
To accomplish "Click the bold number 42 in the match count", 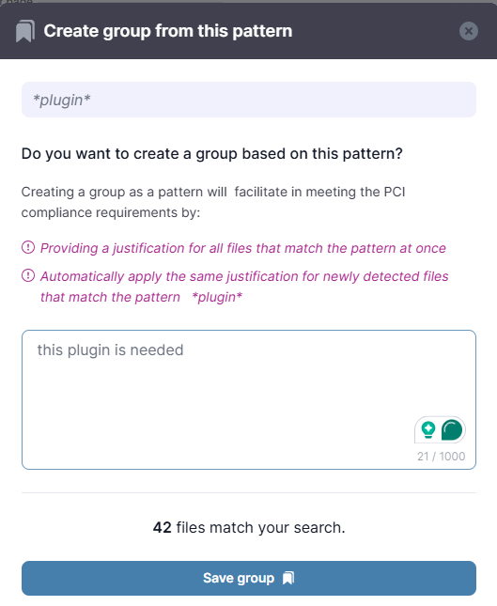I will point(162,527).
